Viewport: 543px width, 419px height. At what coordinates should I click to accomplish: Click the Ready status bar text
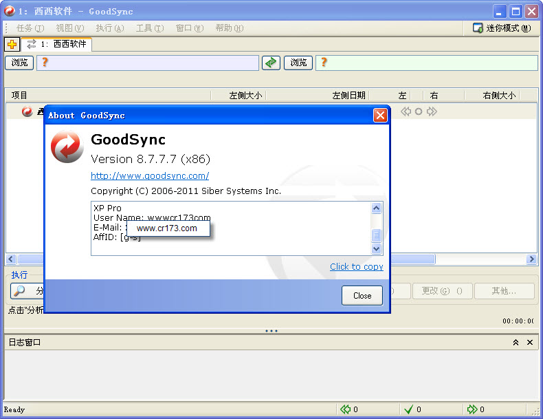[14, 409]
